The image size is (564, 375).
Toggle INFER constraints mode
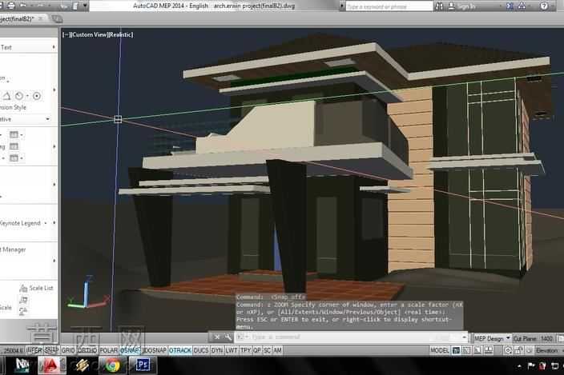click(x=34, y=350)
